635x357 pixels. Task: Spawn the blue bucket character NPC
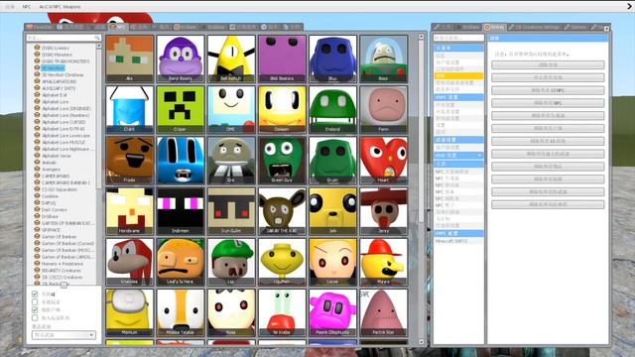[130, 110]
